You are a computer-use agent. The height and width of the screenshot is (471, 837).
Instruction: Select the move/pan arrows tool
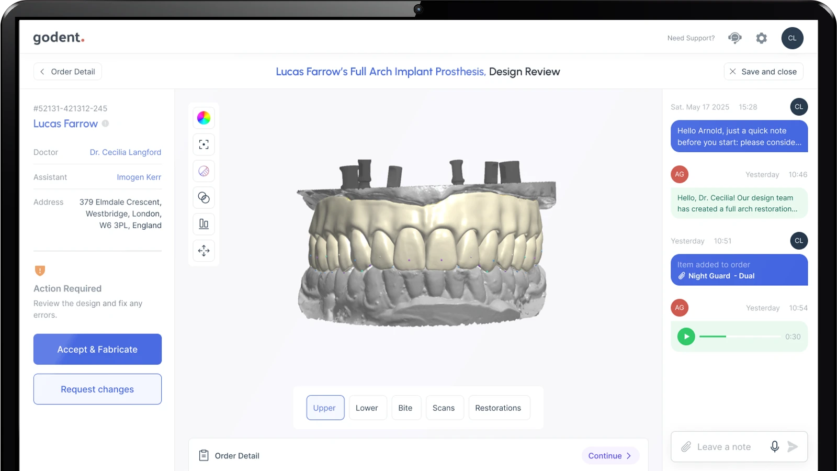[x=203, y=251]
